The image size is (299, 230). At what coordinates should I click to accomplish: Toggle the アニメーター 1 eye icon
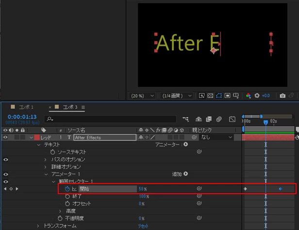point(6,174)
